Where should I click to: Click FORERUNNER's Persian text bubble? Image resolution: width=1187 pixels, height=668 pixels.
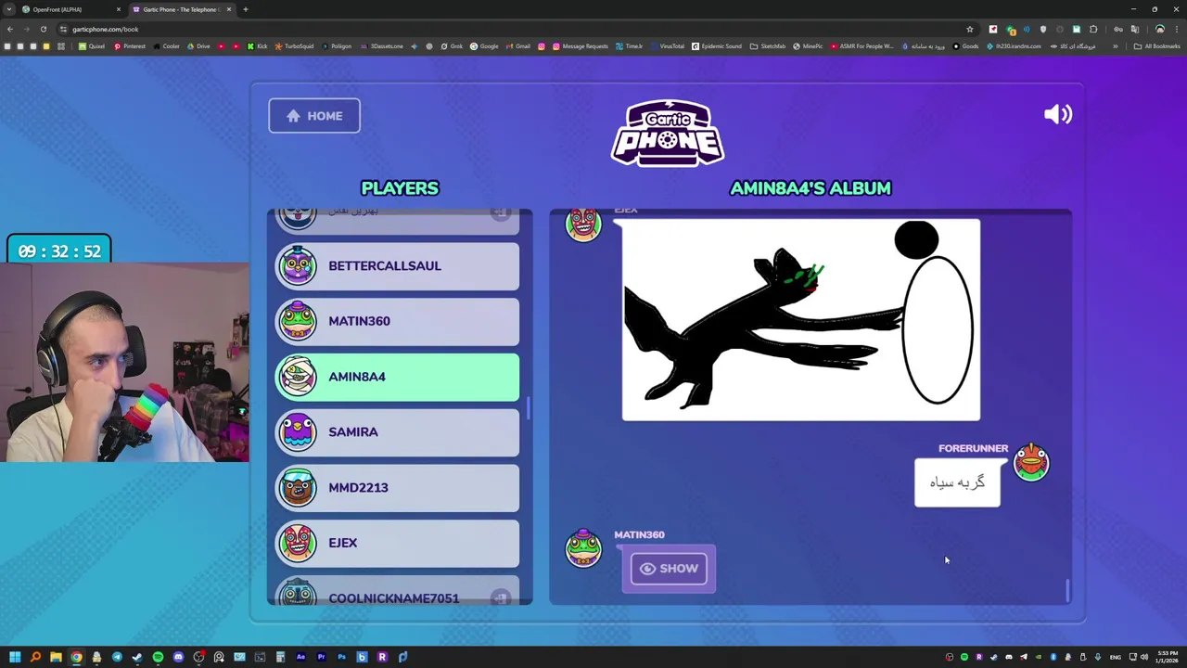pyautogui.click(x=957, y=482)
